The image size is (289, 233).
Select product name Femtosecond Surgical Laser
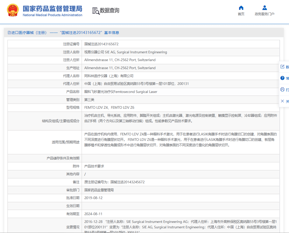coord(136,92)
